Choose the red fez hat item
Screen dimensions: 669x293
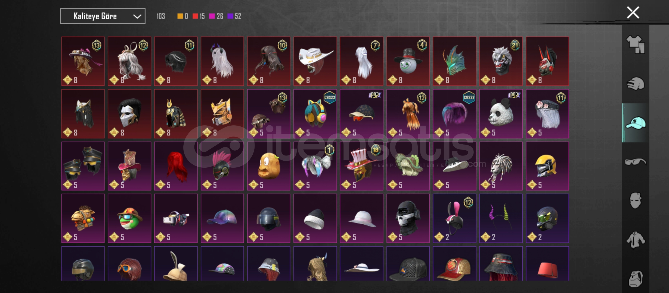tap(547, 264)
